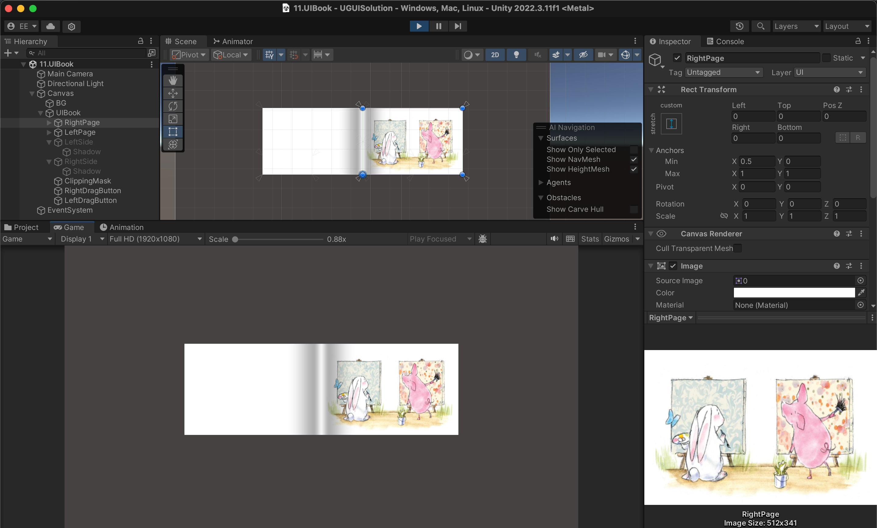Image resolution: width=877 pixels, height=528 pixels.
Task: Enable the Static checkbox
Action: [x=826, y=58]
